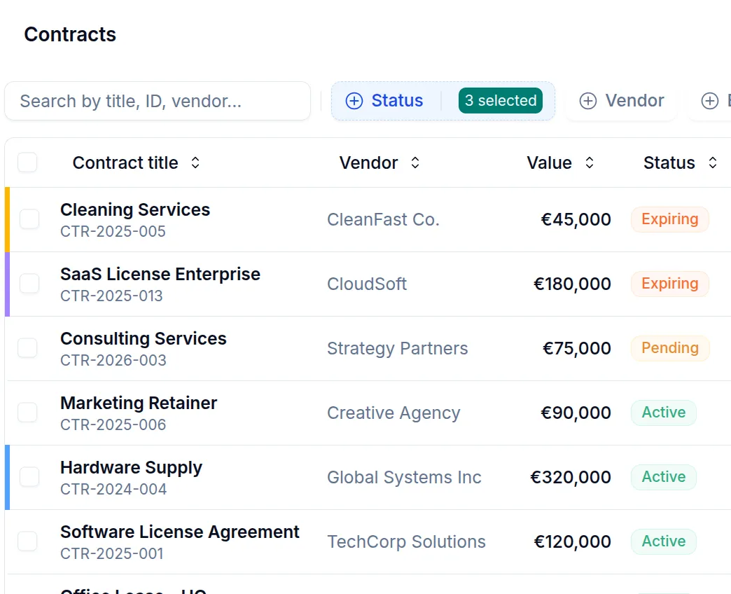Click vendor Global Systems Inc
731x594 pixels.
point(404,477)
